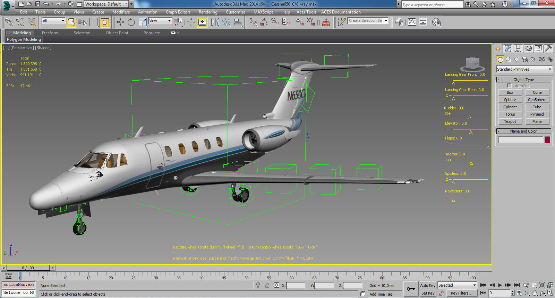Click the Select and Link tool
555x298 pixels.
click(9, 22)
